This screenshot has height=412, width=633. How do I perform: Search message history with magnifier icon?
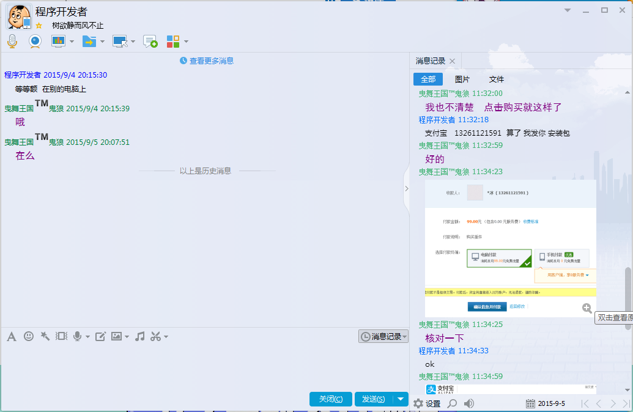coord(452,403)
